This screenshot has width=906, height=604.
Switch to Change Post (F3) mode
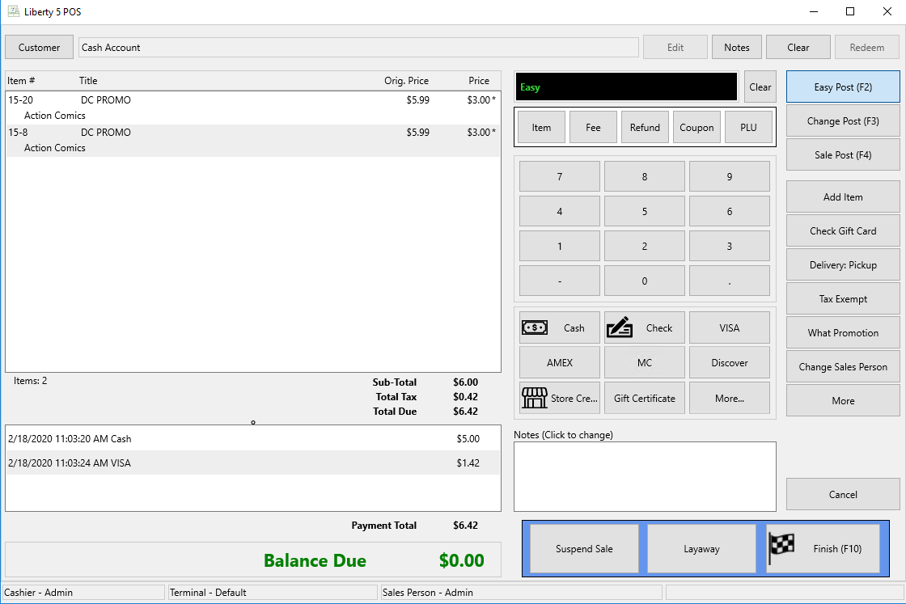[x=842, y=121]
